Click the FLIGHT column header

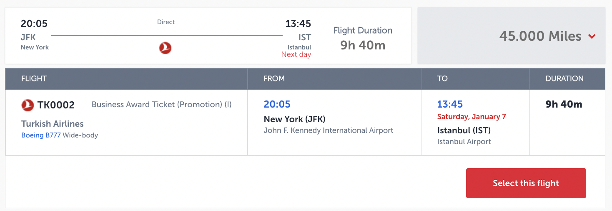point(34,79)
